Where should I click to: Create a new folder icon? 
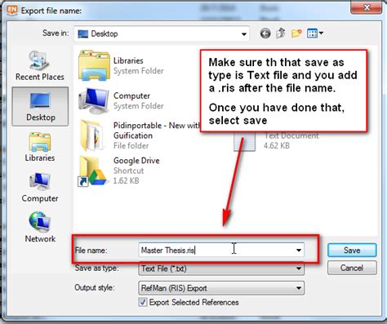pos(296,33)
